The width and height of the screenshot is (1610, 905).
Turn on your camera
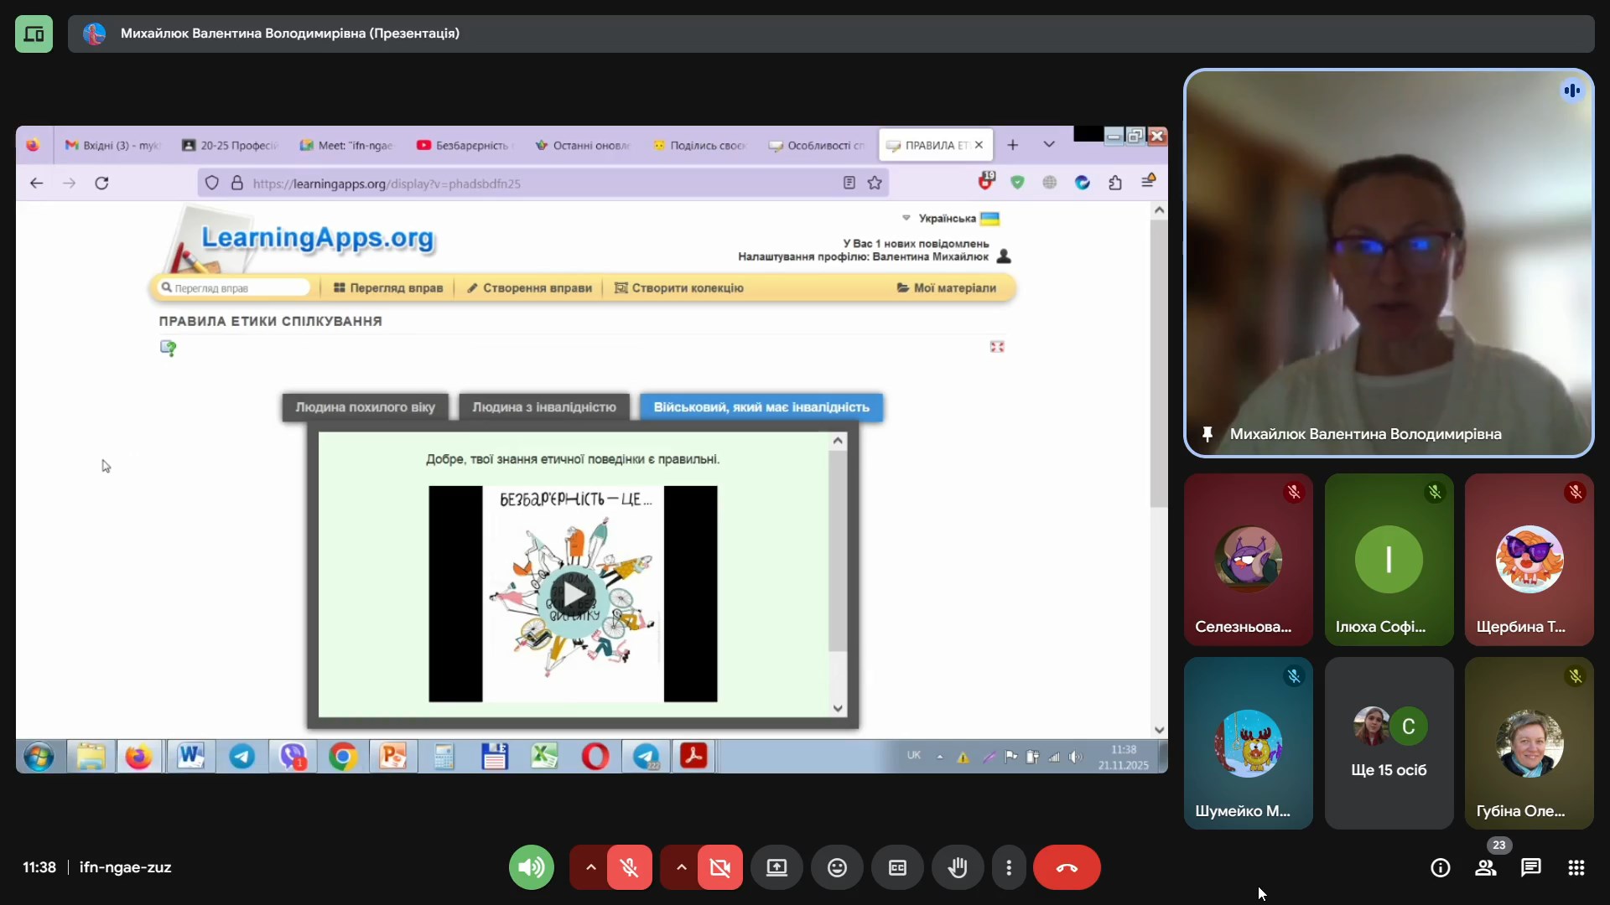pyautogui.click(x=720, y=868)
